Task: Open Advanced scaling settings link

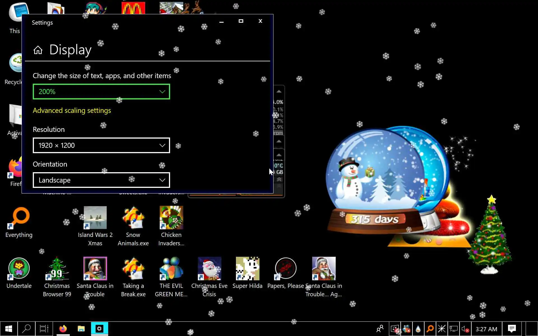Action: tap(72, 111)
